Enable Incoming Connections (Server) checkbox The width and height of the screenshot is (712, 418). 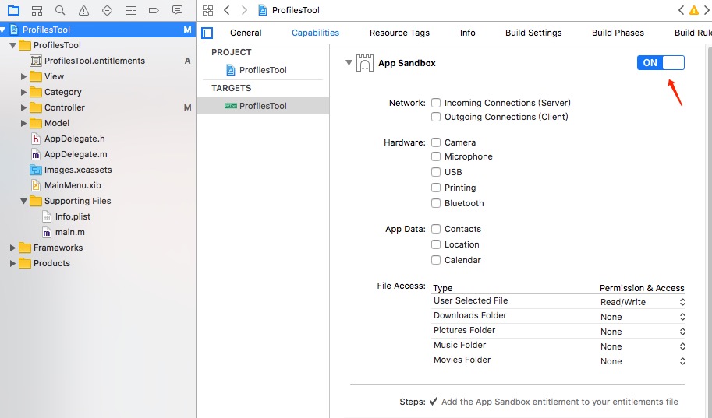point(436,103)
